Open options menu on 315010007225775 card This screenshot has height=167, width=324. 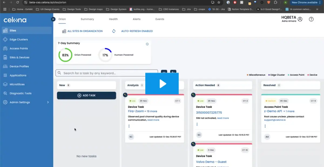tap(197, 124)
